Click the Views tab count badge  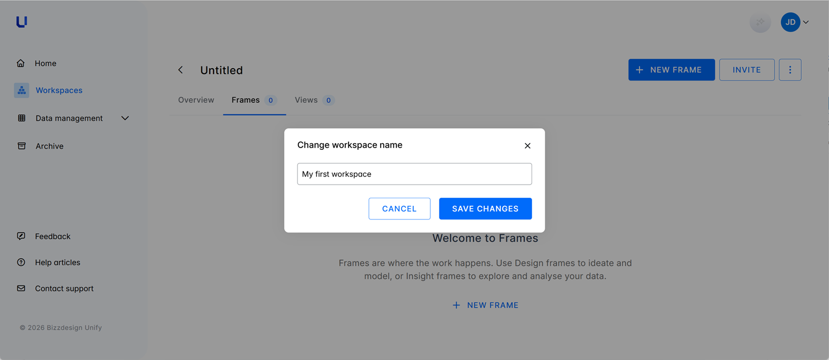pyautogui.click(x=328, y=100)
